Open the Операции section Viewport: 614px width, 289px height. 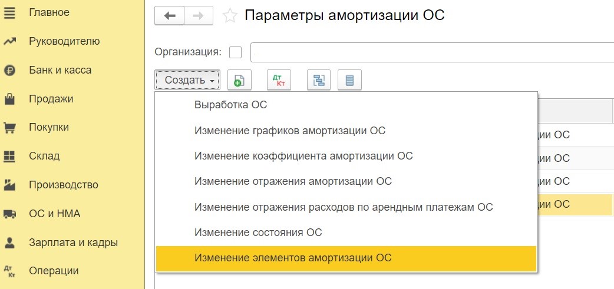(54, 271)
